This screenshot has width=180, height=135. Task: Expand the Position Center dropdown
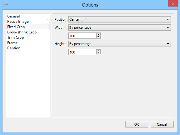[119, 19]
